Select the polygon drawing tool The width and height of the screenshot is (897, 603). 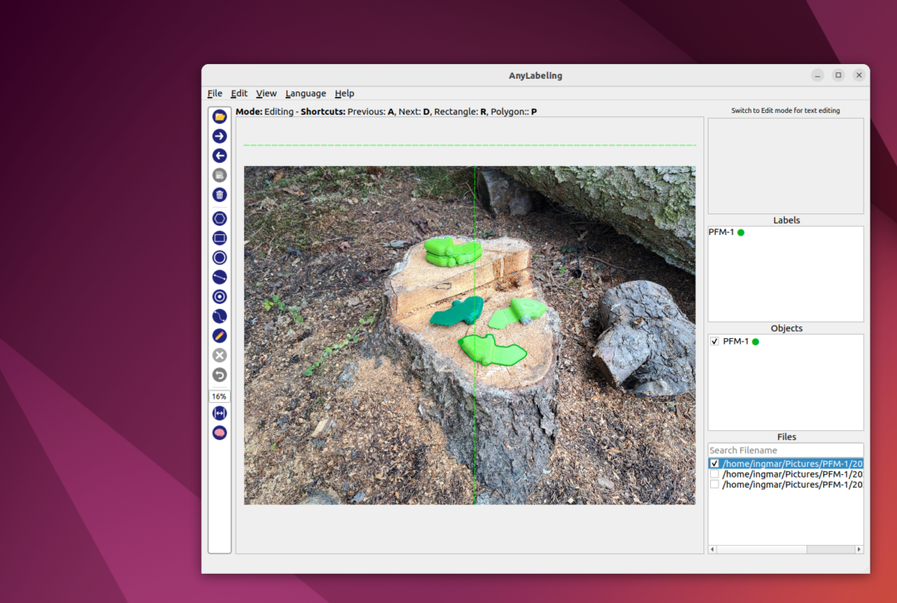[x=219, y=218]
